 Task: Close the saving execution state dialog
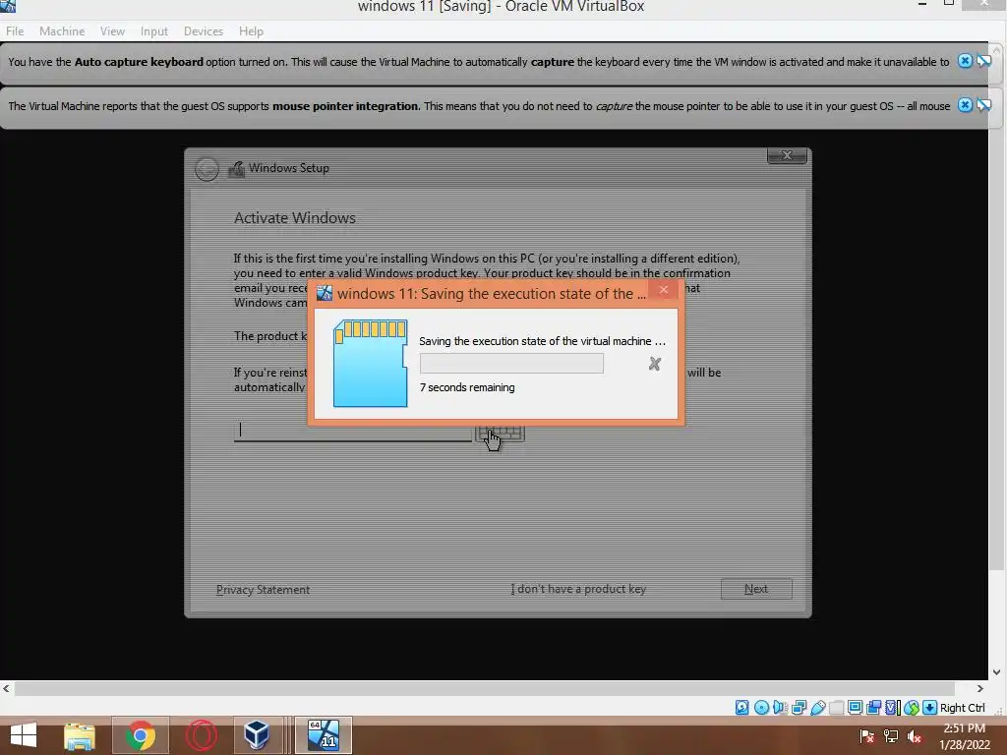coord(664,290)
